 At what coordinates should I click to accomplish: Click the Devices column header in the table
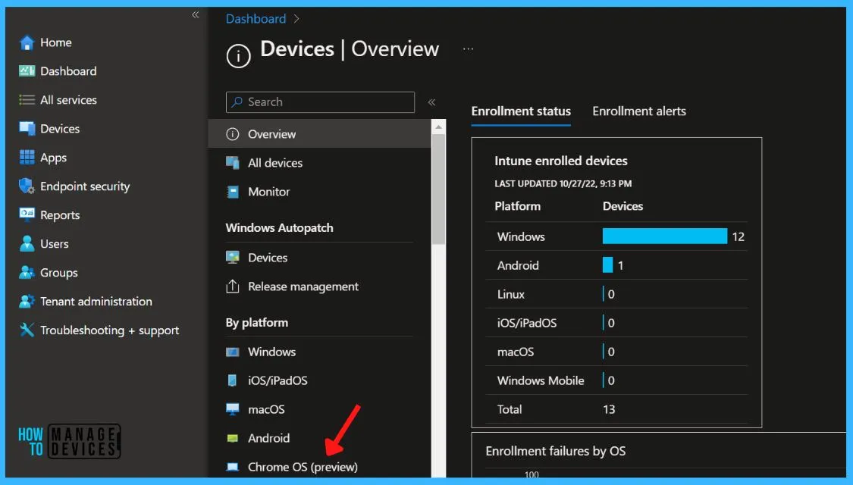click(623, 206)
